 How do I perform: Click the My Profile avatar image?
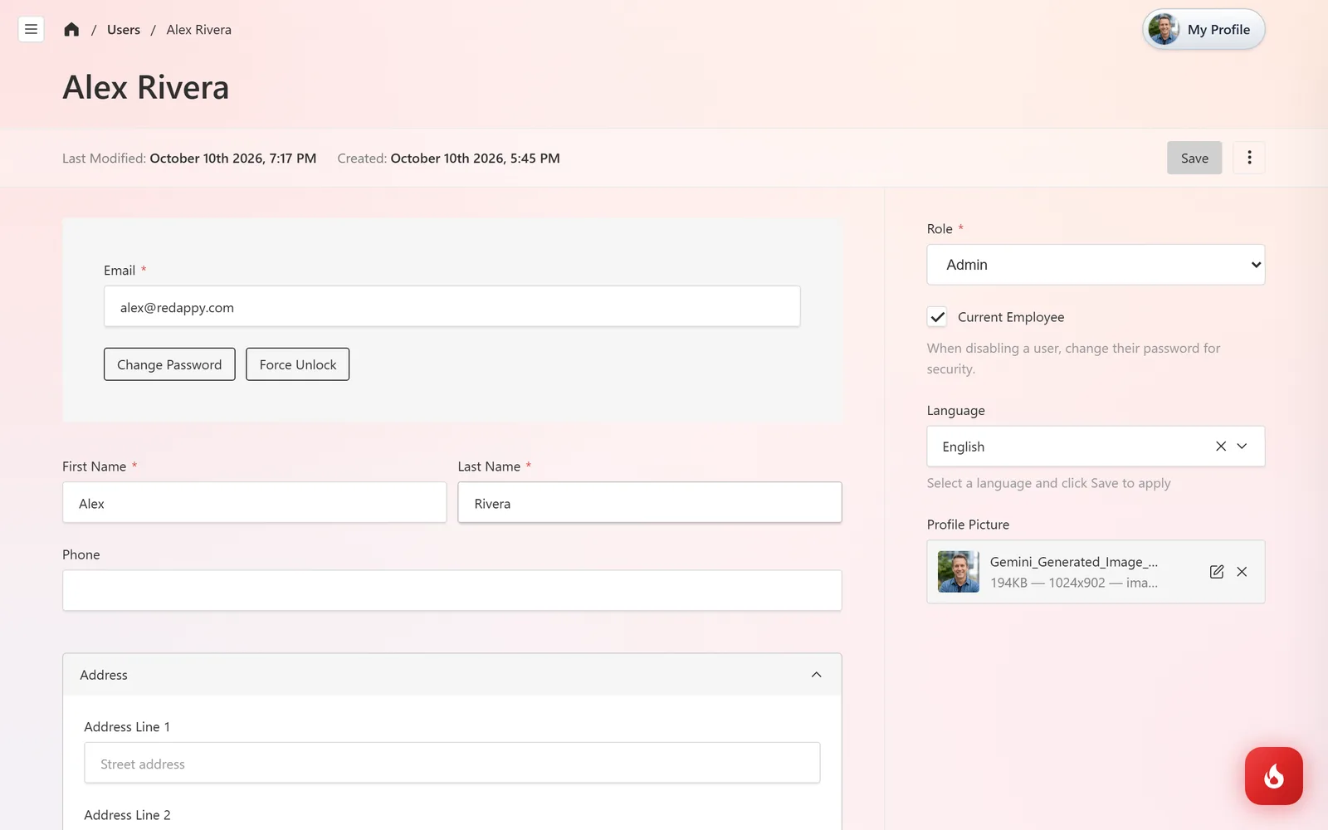1164,29
